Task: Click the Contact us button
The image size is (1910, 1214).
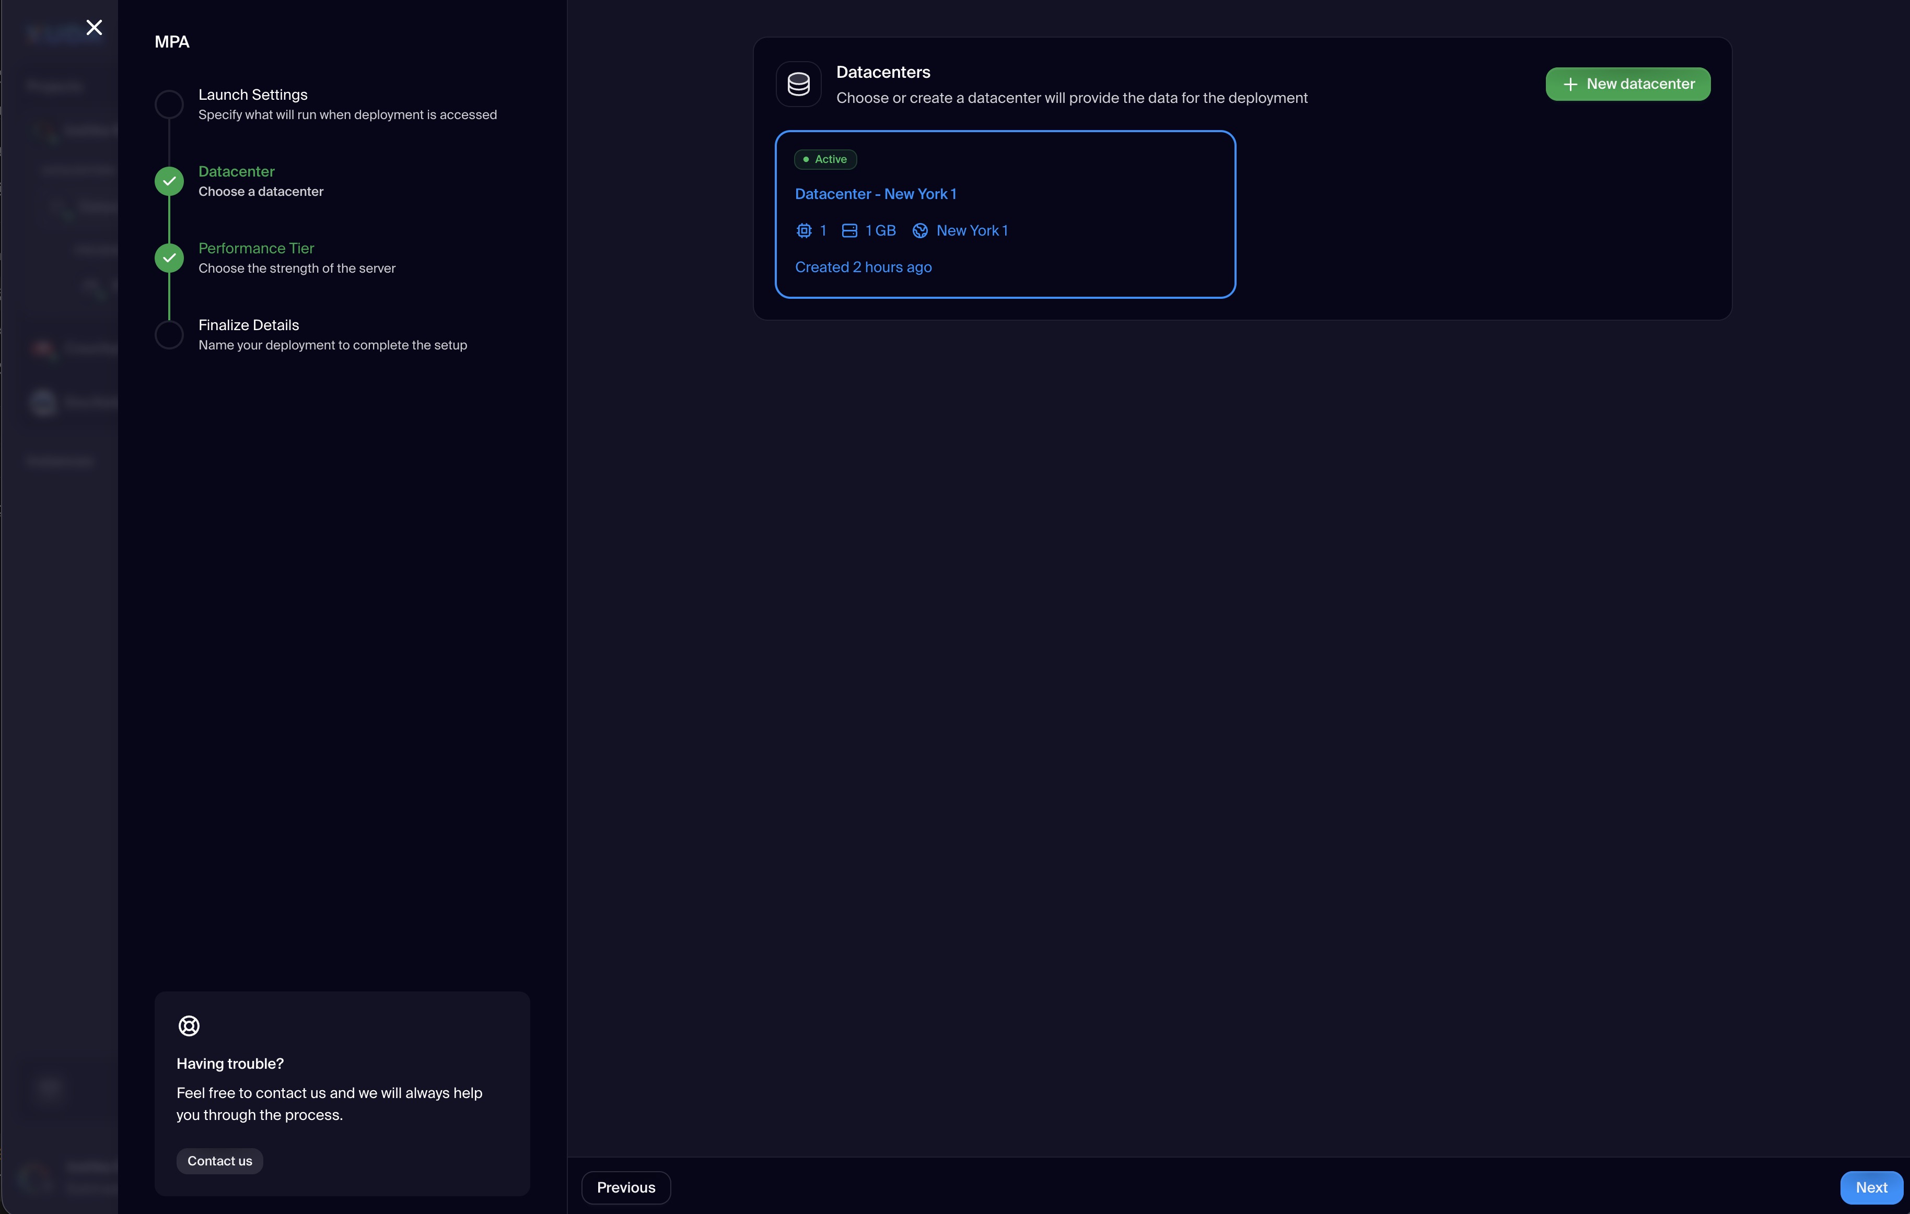Action: (219, 1161)
